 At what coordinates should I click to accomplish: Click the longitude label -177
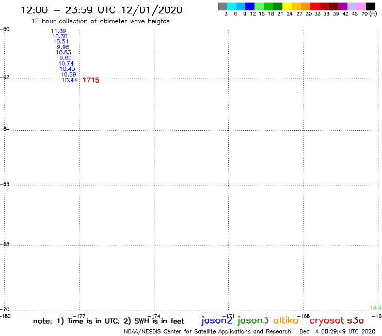coord(79,316)
